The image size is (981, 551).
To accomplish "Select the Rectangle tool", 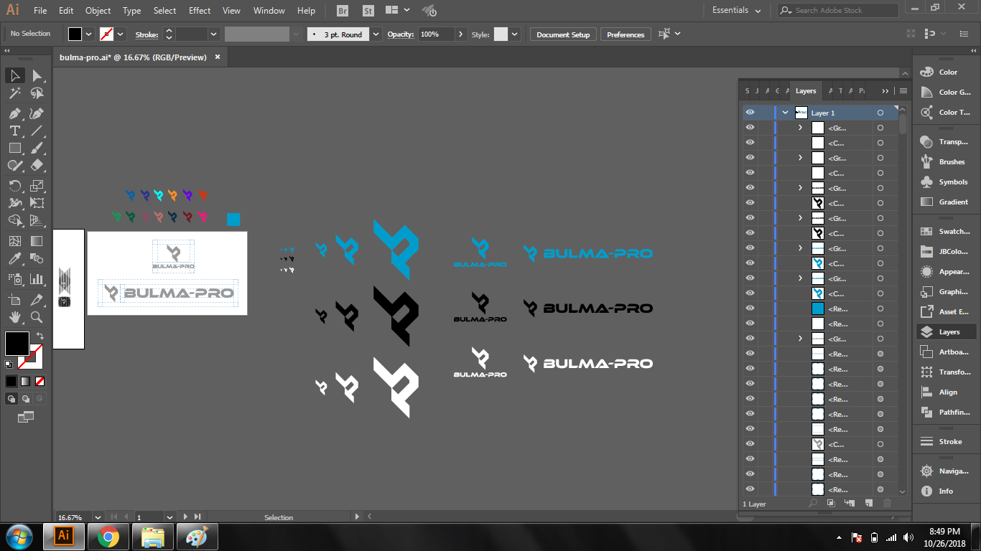I will 15,148.
